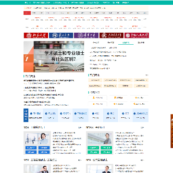173x173 pixels.
Task: Select the first tab above the news list
Action: coord(96,43)
